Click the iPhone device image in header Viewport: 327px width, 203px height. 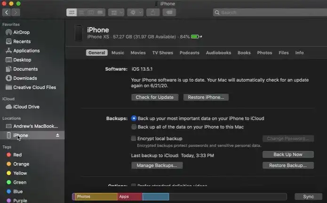pos(79,33)
